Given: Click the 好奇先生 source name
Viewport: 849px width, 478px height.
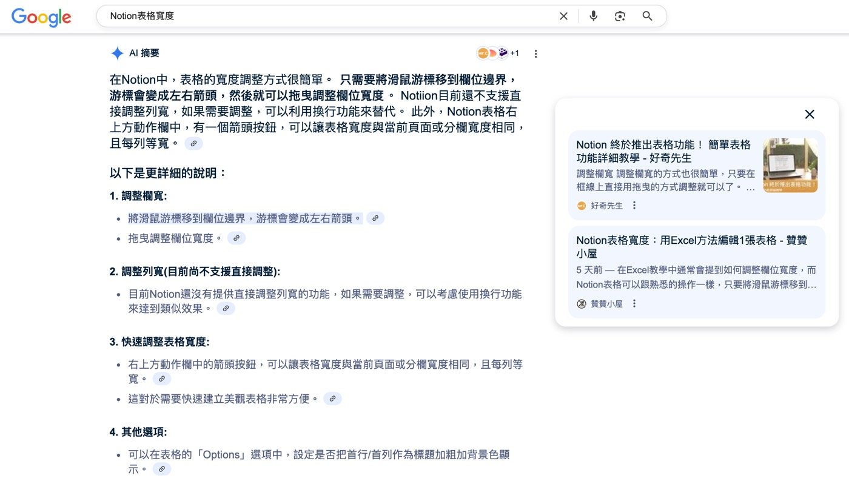Looking at the screenshot, I should 607,206.
